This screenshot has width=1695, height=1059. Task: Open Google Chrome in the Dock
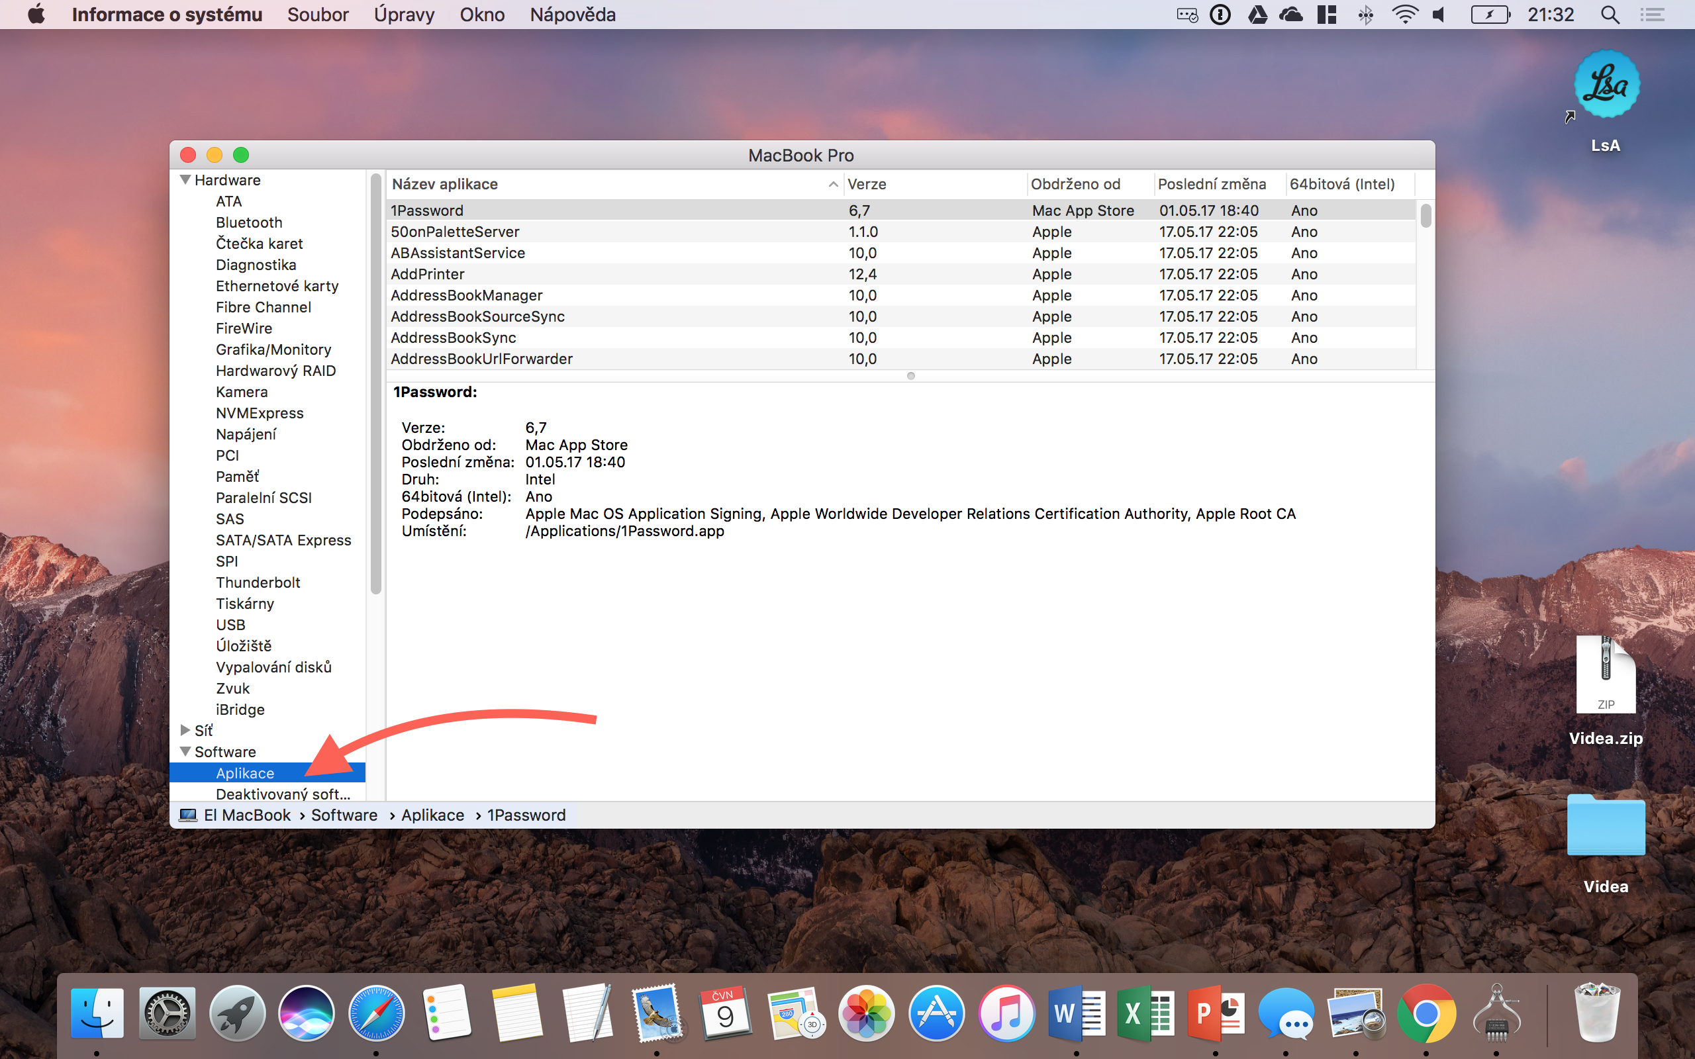point(1426,1013)
